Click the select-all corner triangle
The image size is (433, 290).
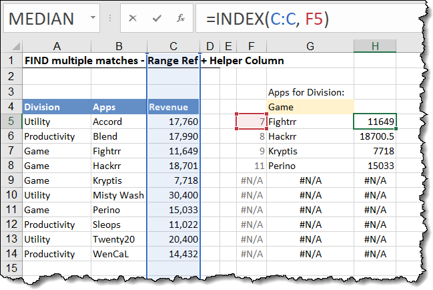pos(10,45)
